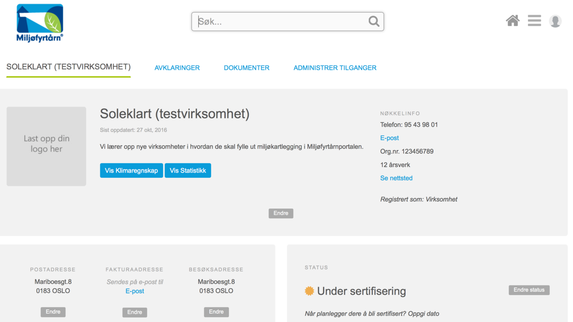Switch to the Avklaringer tab
Image resolution: width=573 pixels, height=322 pixels.
[x=177, y=68]
